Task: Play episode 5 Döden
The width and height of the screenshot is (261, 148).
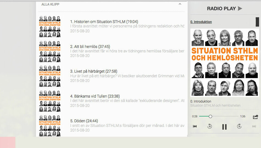Action: 84,121
